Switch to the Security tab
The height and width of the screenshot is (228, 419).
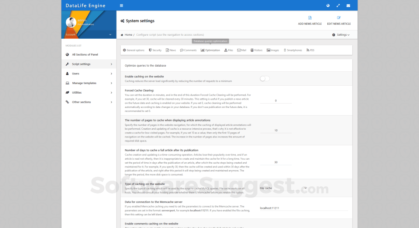pyautogui.click(x=155, y=50)
